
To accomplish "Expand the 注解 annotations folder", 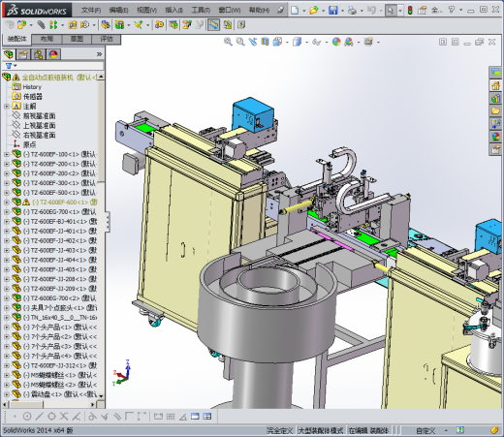I will pyautogui.click(x=6, y=107).
